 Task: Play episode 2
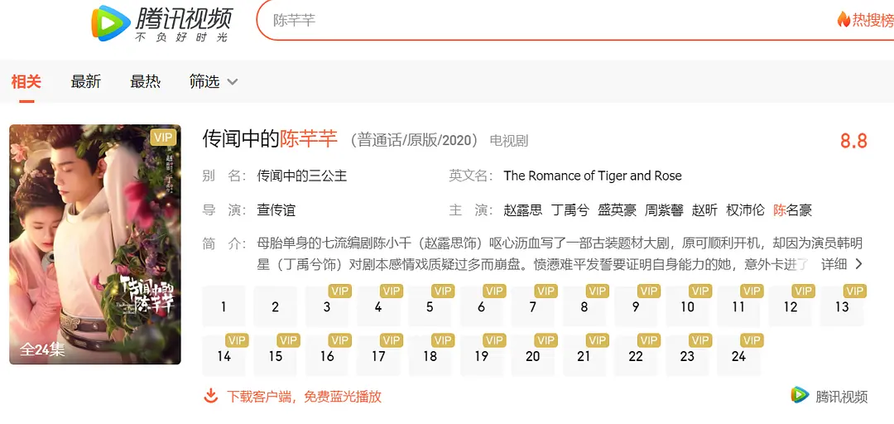pyautogui.click(x=275, y=307)
